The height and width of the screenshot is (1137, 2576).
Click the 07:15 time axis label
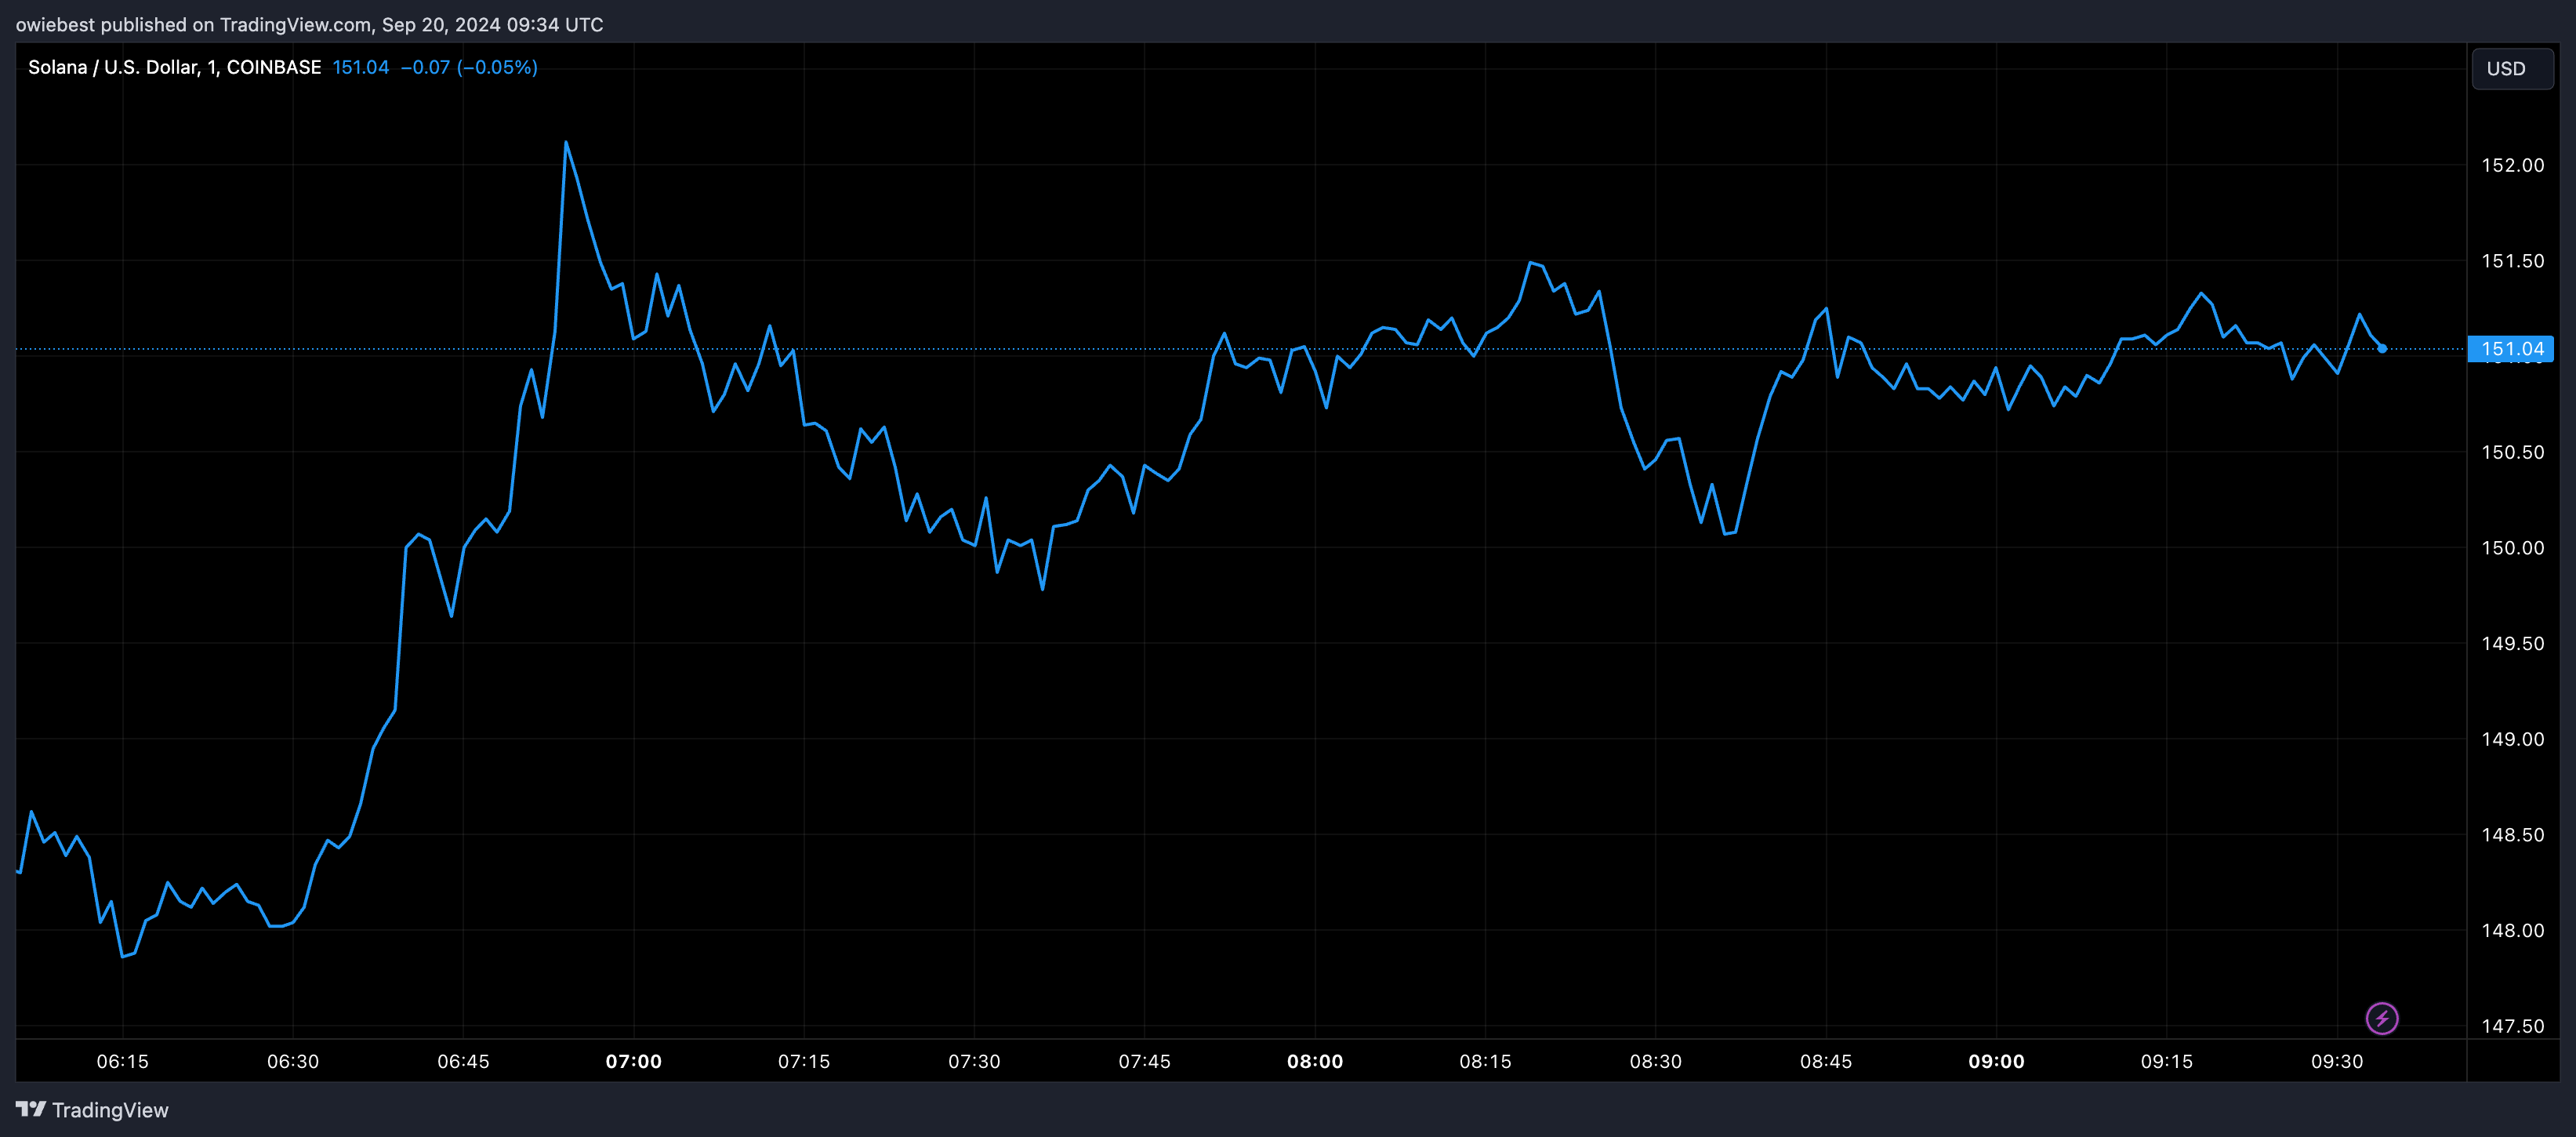click(x=804, y=1061)
